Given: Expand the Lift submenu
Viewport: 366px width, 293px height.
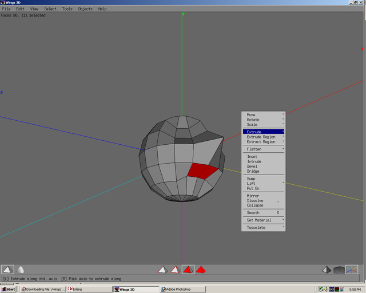Looking at the screenshot, I should click(x=263, y=184).
